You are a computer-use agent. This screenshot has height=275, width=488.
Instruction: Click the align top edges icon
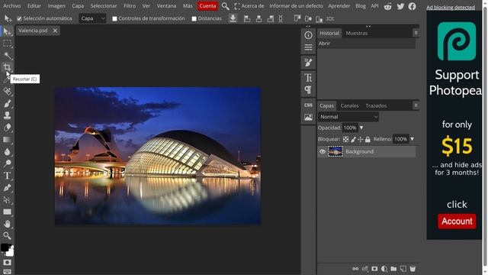pyautogui.click(x=297, y=18)
